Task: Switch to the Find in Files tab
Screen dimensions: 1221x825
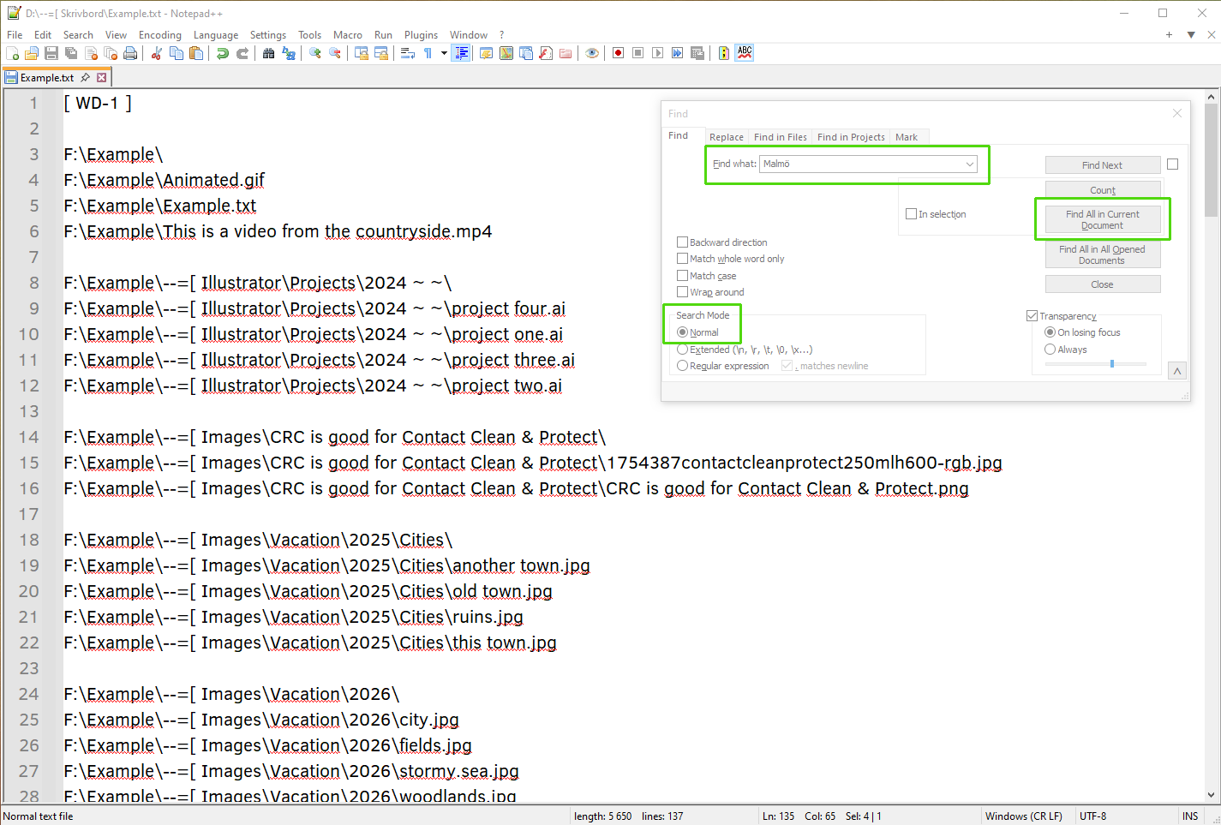Action: 781,137
